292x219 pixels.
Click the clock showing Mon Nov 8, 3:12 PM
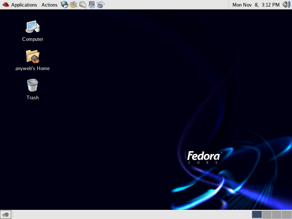pyautogui.click(x=256, y=5)
